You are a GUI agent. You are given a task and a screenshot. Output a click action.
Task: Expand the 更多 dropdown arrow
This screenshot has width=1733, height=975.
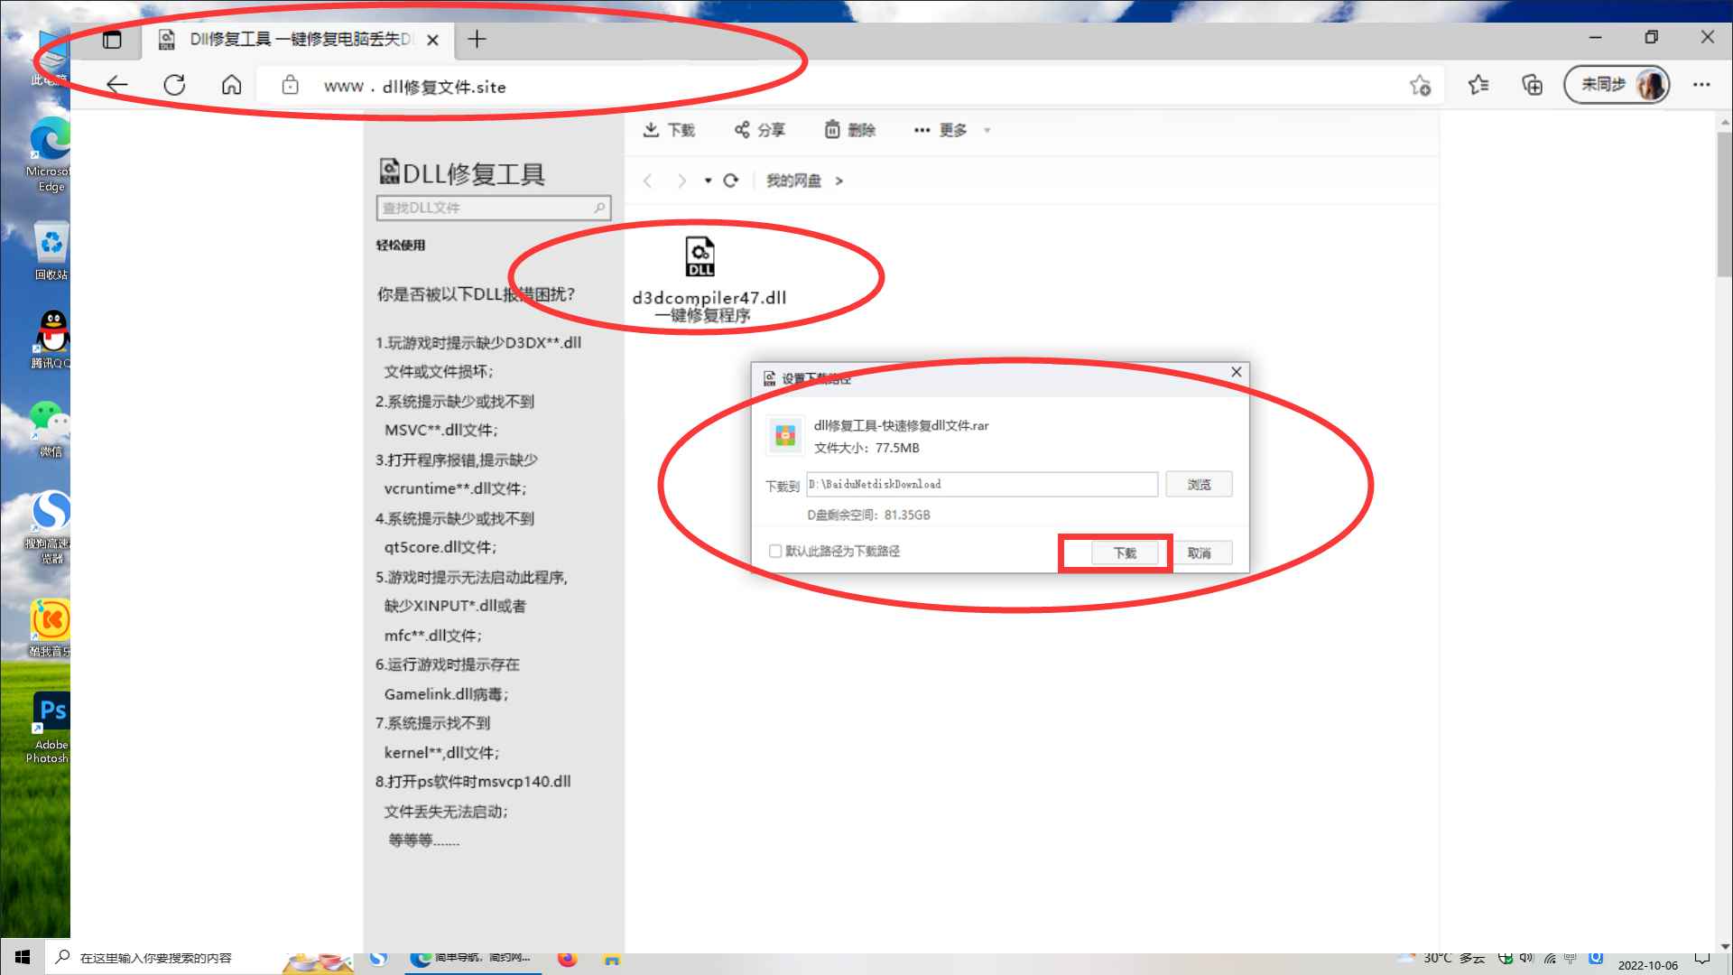tap(987, 130)
